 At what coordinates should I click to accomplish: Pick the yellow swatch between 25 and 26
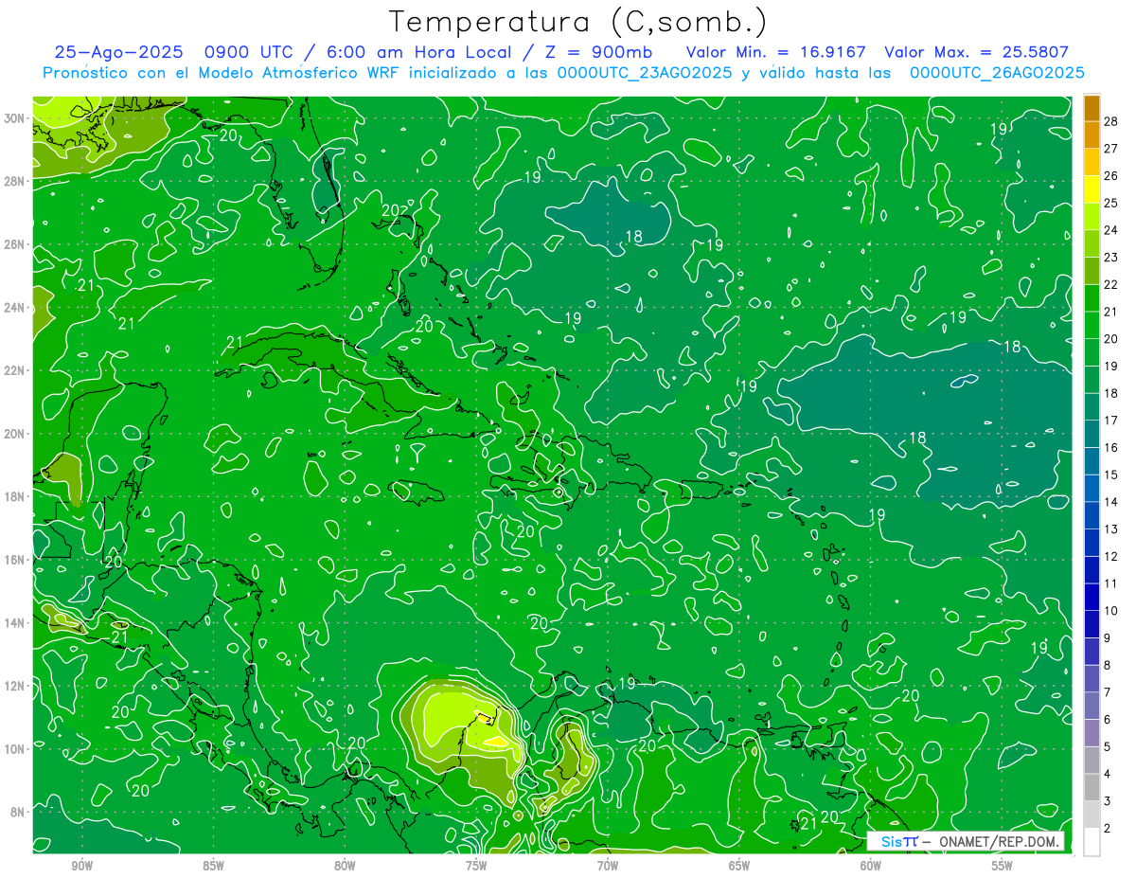[1092, 189]
